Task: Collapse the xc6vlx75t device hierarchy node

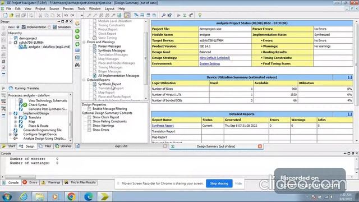Action: pos(10,43)
